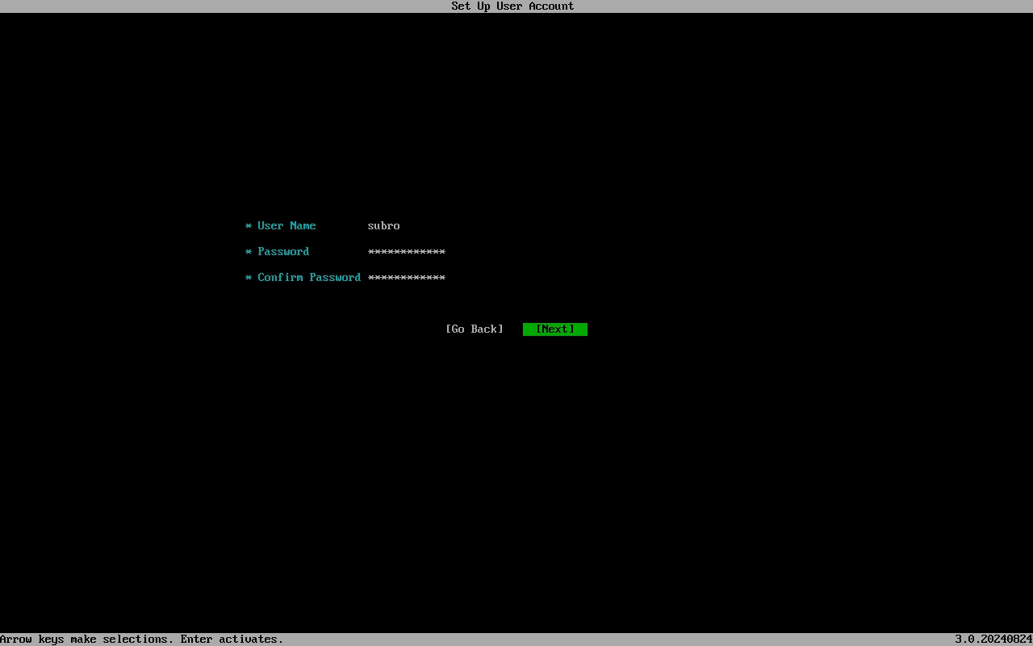Select the [Go Back] button
This screenshot has width=1033, height=646.
click(x=475, y=329)
